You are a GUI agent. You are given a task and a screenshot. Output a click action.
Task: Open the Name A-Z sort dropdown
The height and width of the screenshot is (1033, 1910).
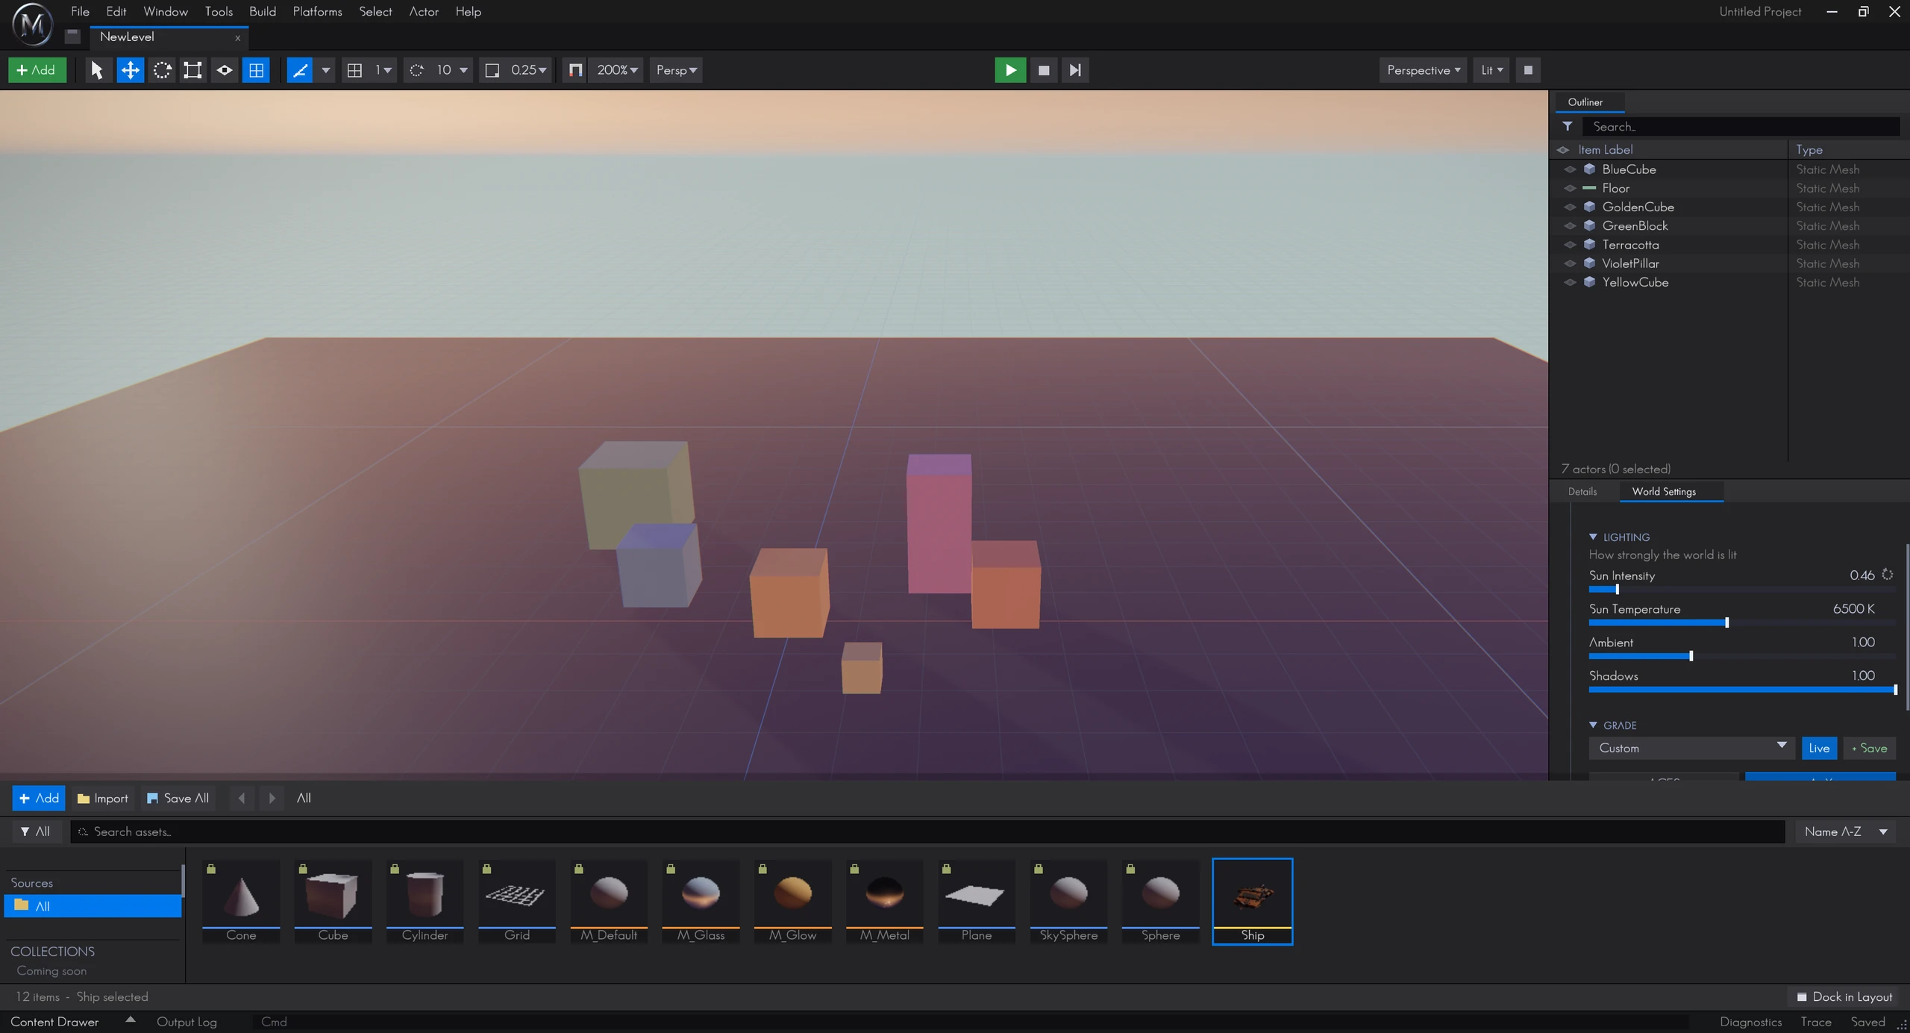[1846, 831]
